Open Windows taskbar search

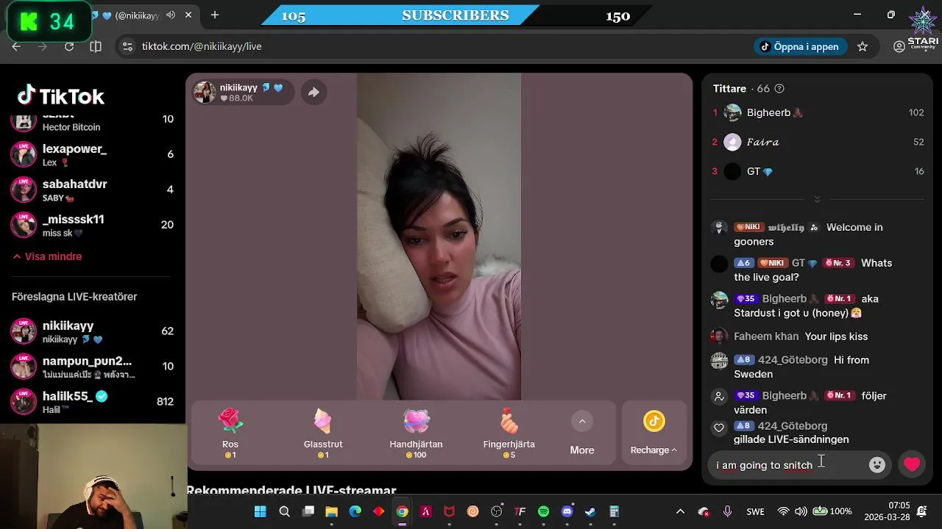[x=285, y=511]
